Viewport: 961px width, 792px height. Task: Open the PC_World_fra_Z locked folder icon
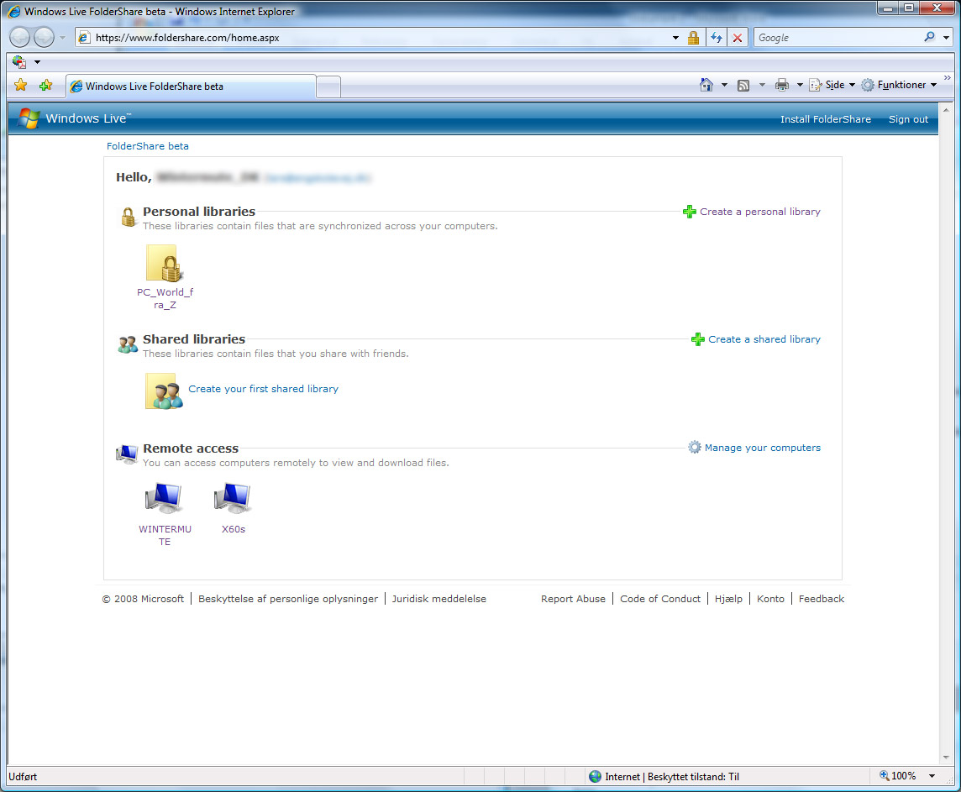(164, 264)
